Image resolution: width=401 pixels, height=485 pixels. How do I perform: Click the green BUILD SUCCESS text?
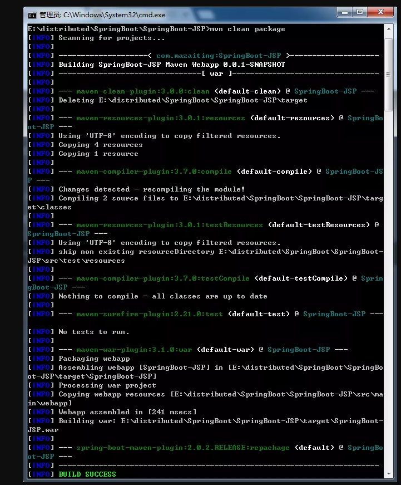click(x=87, y=474)
